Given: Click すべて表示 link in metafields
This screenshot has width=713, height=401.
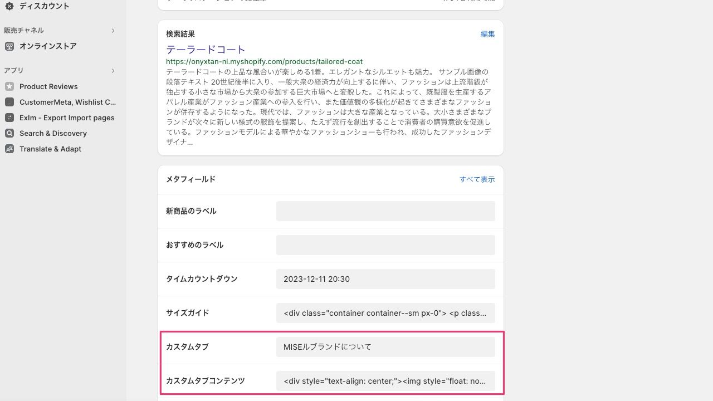Looking at the screenshot, I should pyautogui.click(x=477, y=179).
